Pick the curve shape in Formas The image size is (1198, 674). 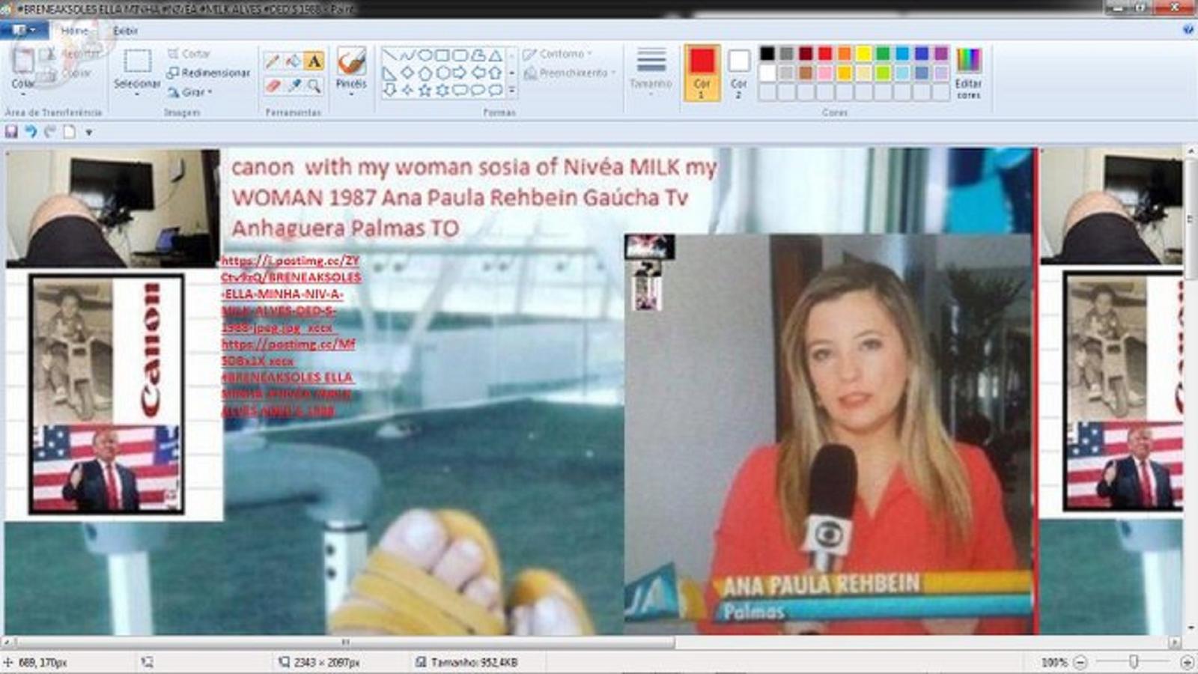pos(407,55)
